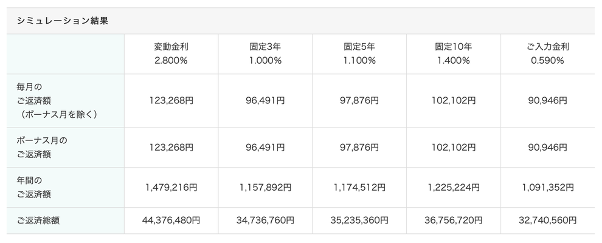Screen dimensions: 602x243
Task: Select the 36,756,720円 total repayment cell
Action: pyautogui.click(x=454, y=221)
